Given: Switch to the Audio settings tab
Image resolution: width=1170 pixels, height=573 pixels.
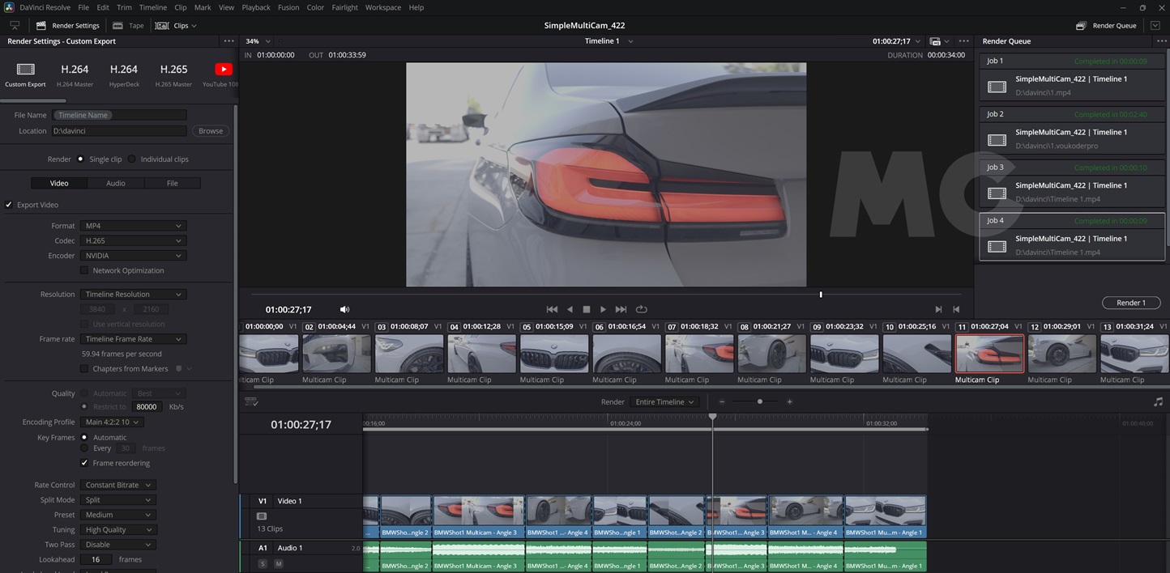Looking at the screenshot, I should [116, 183].
